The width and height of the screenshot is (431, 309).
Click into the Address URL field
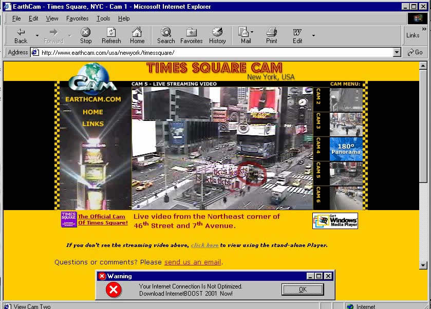[216, 52]
